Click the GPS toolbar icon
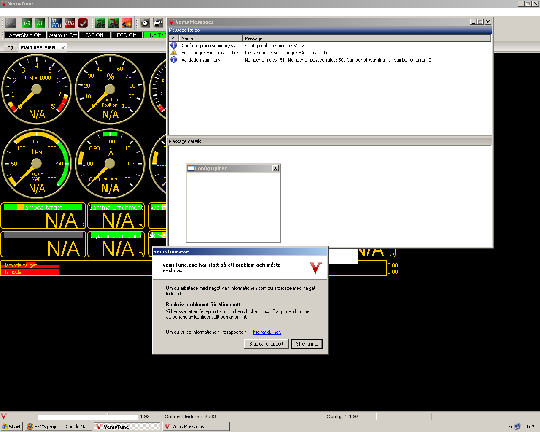Screen dimensions: 540x432 [x=11, y=23]
